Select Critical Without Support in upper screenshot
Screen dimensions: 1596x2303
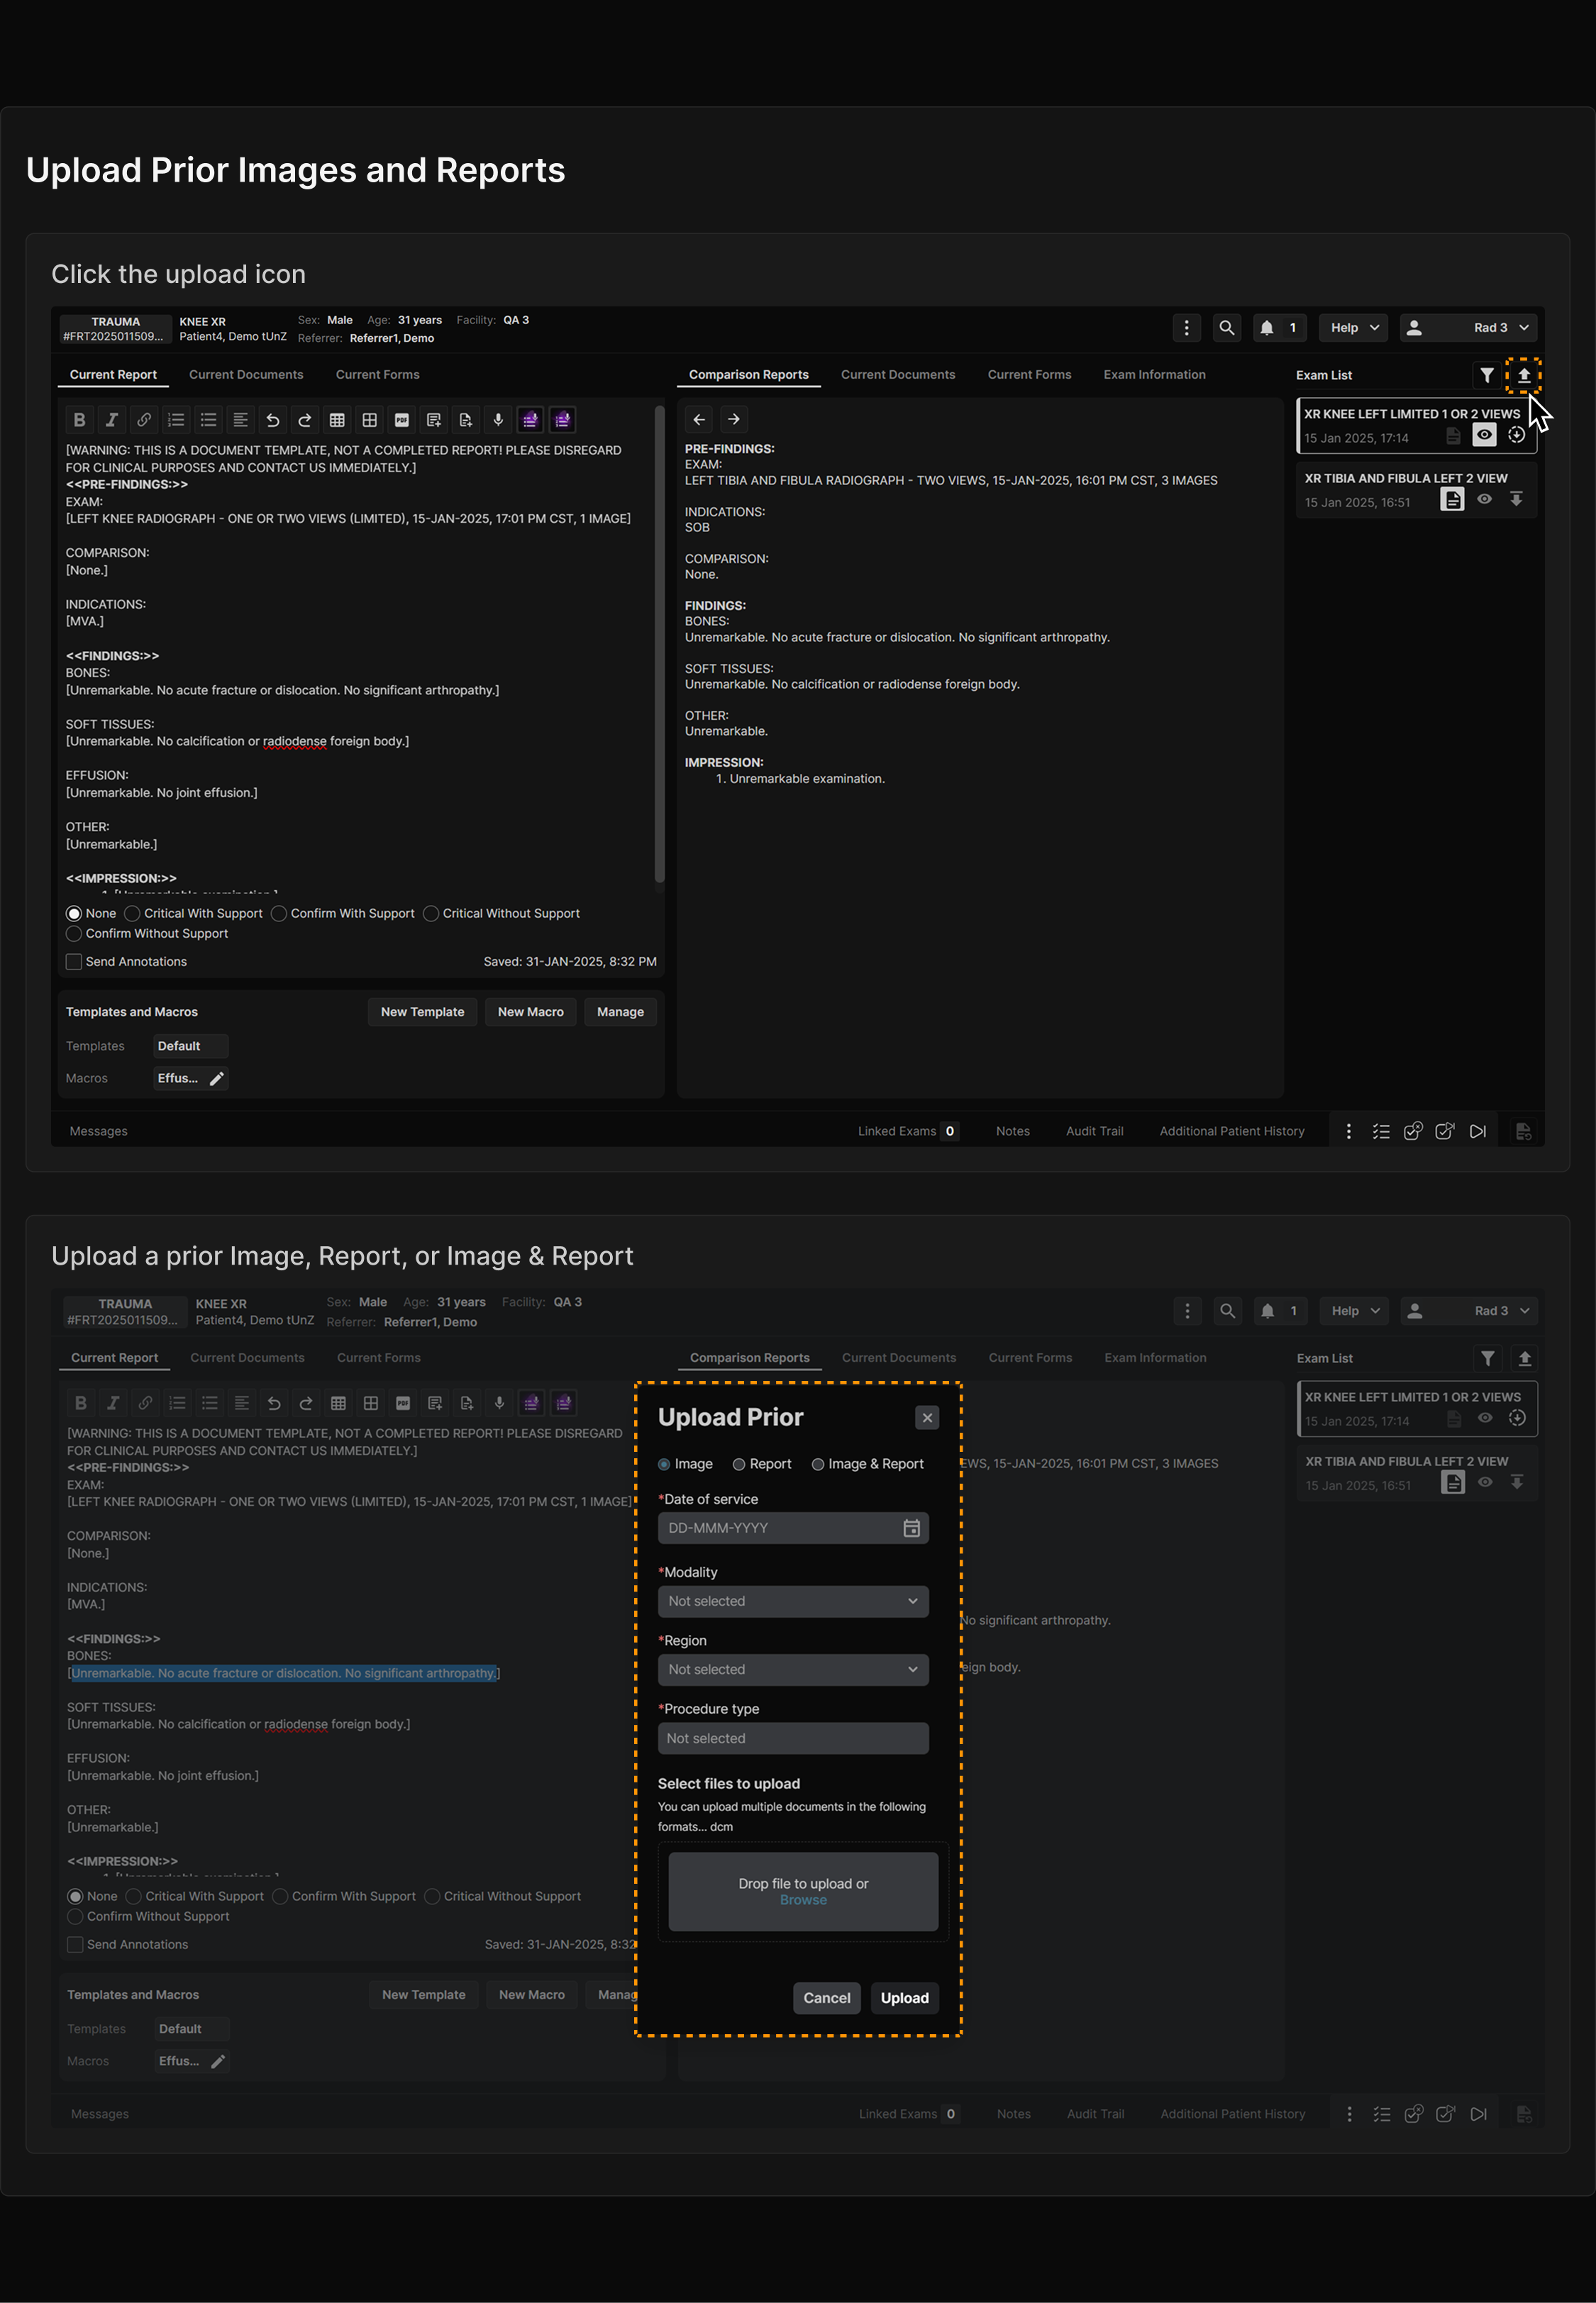(x=431, y=913)
